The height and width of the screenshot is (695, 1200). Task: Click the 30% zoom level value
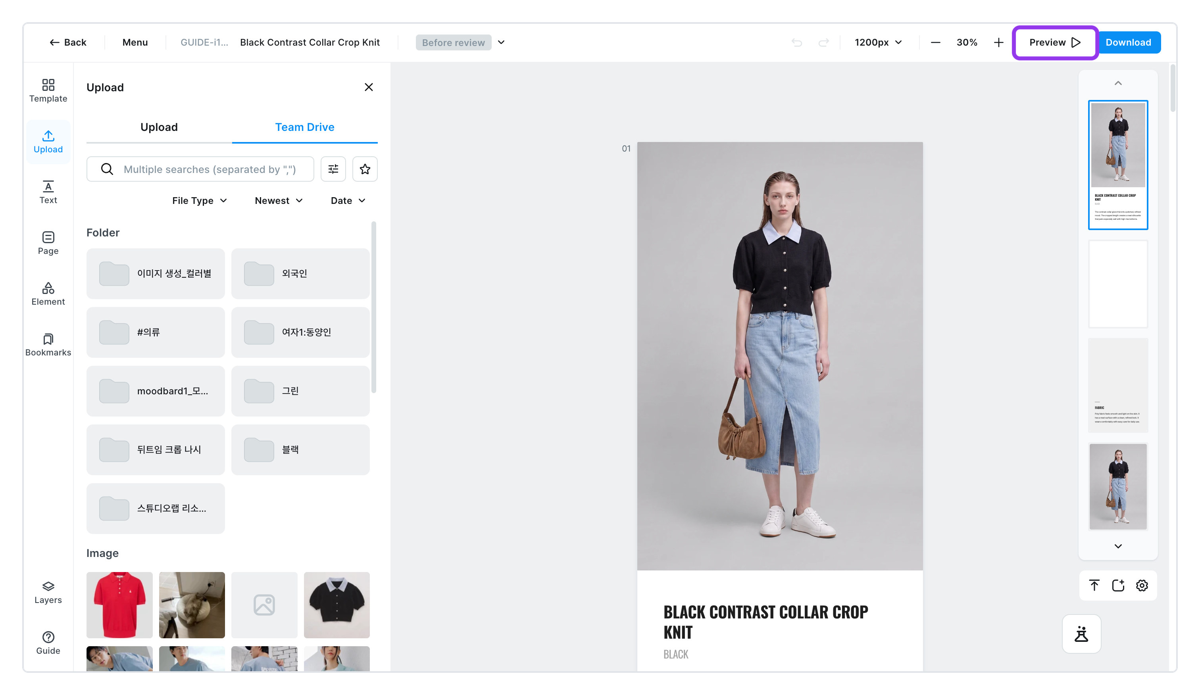tap(967, 42)
